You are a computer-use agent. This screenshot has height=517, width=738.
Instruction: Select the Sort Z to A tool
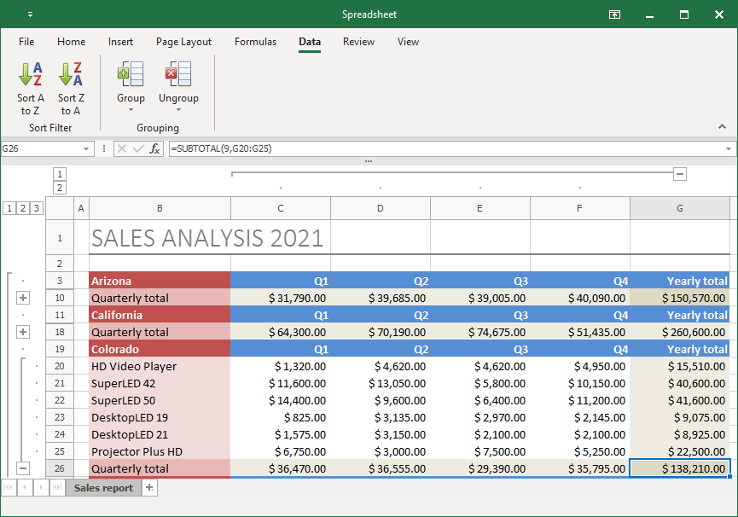tap(71, 85)
